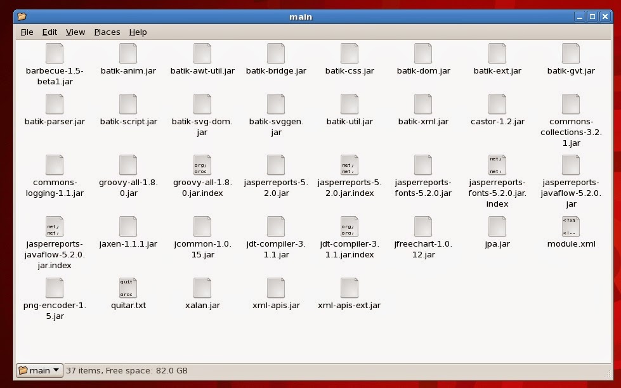Select the jasperreports-javaflow-5.2.0.jar file icon
Screen dimensions: 621x388
point(571,165)
